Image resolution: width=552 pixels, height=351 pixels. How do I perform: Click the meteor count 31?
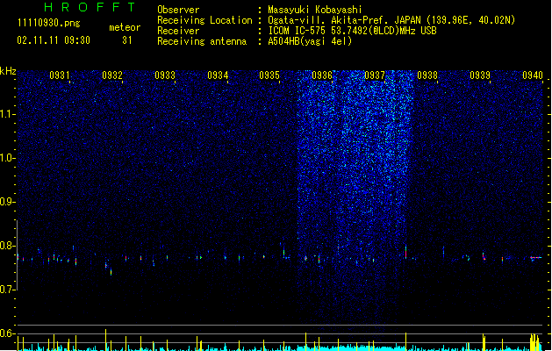click(x=126, y=40)
